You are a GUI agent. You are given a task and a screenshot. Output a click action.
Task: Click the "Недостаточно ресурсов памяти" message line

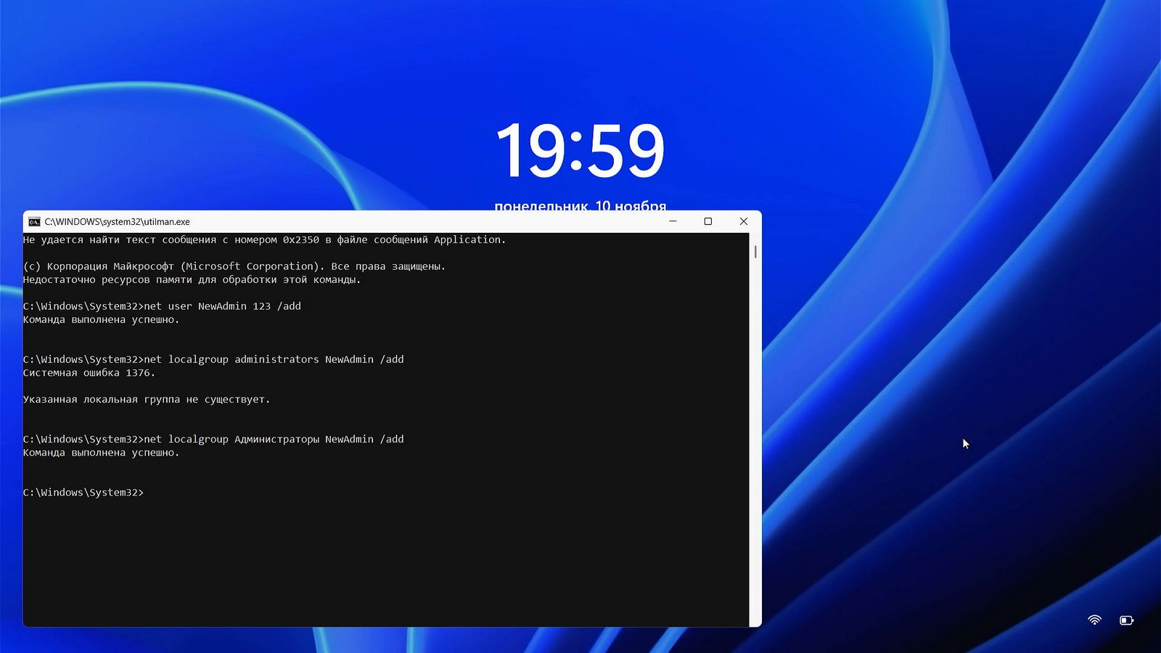(x=192, y=279)
